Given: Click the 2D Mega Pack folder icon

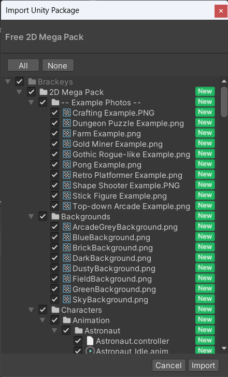Looking at the screenshot, I should [x=44, y=92].
